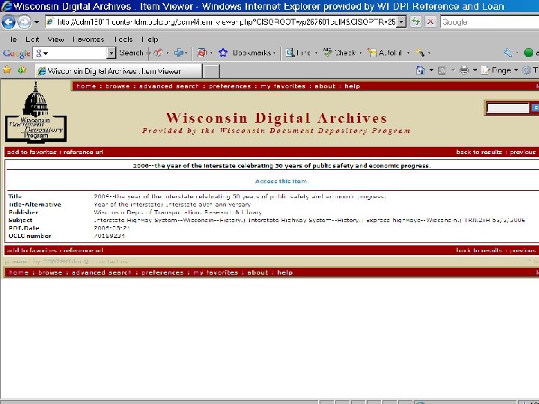This screenshot has height=404, width=539.
Task: Click the Internet Explorer title bar icon
Action: pos(6,6)
